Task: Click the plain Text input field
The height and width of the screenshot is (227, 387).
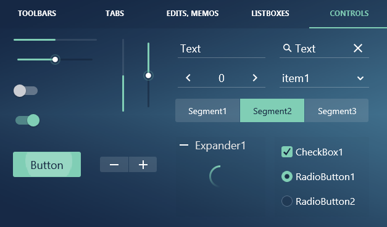Action: point(222,49)
